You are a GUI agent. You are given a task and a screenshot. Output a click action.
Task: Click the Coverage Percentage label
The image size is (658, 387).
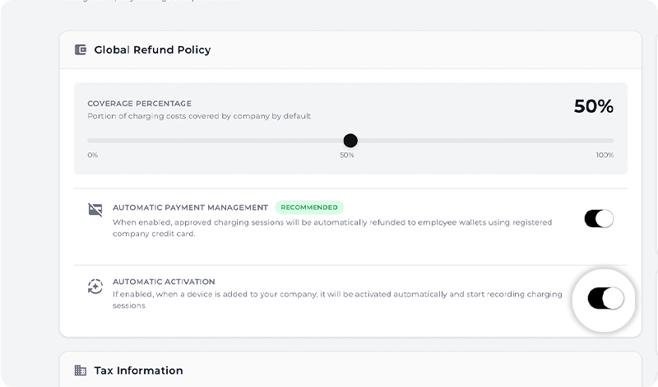tap(140, 104)
